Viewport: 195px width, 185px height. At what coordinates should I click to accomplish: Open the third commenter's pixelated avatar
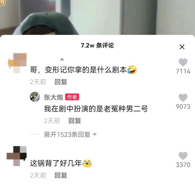coord(17,156)
